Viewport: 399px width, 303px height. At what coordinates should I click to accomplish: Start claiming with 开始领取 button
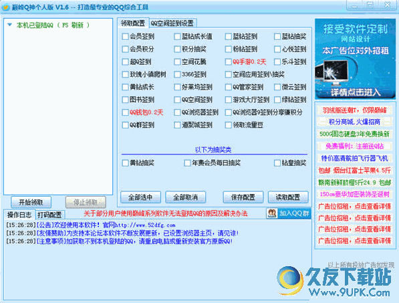pyautogui.click(x=31, y=203)
